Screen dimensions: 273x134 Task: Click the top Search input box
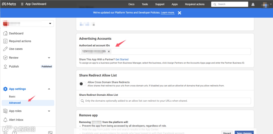point(230,4)
